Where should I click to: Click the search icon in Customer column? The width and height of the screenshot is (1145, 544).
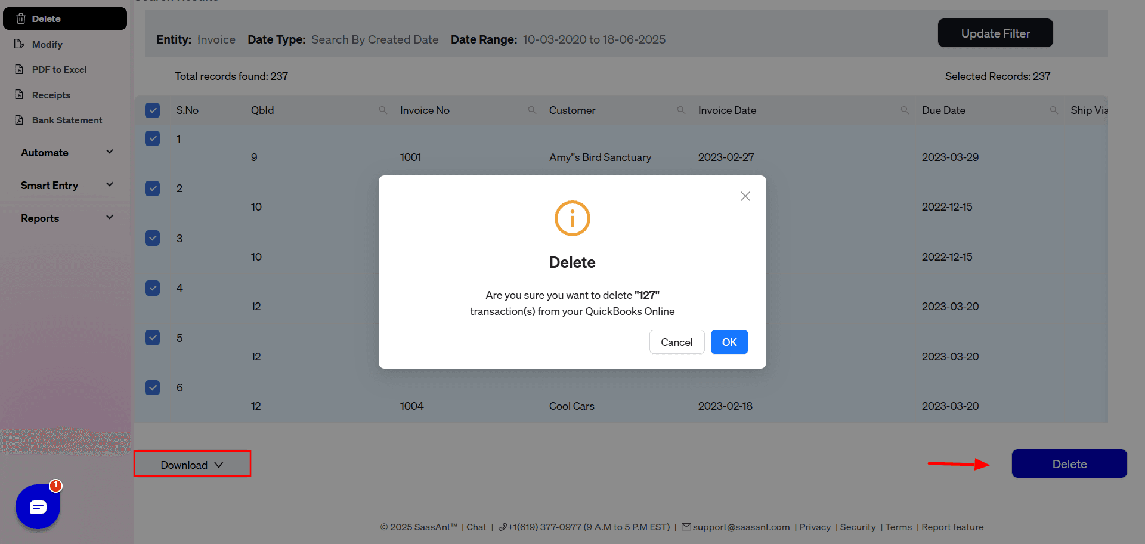click(681, 110)
